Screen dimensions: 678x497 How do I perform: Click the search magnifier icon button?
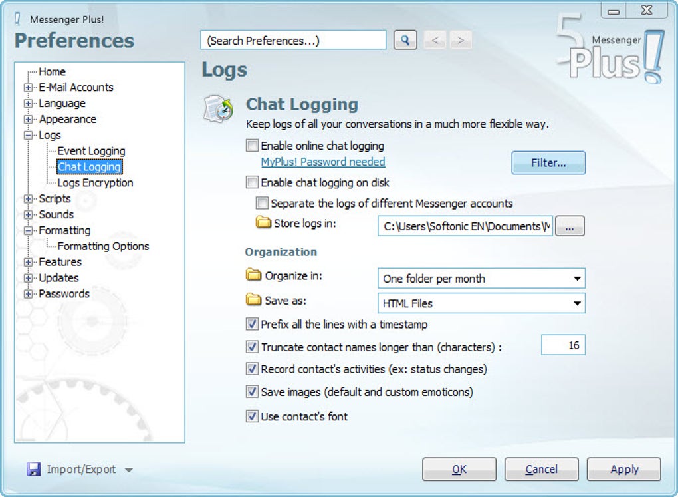[405, 41]
